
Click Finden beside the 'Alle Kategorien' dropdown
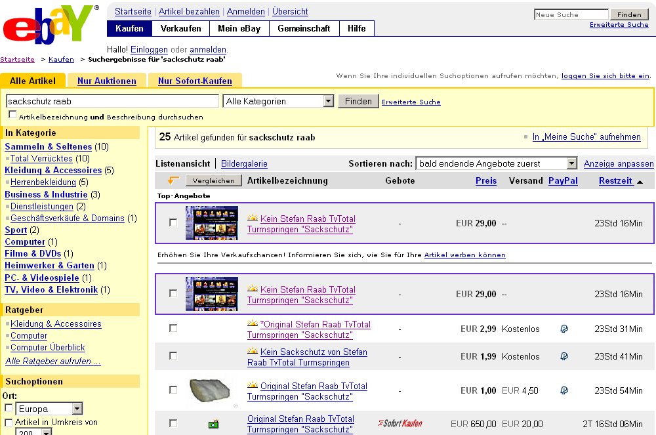[x=358, y=101]
